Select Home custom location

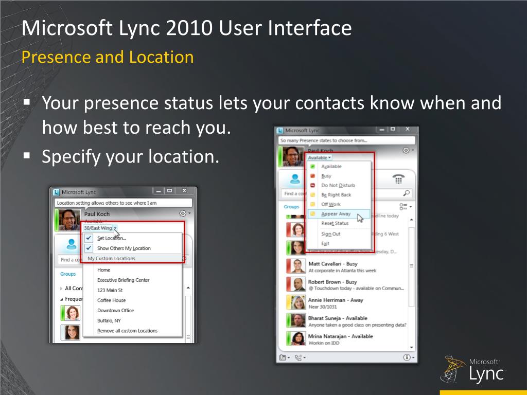pyautogui.click(x=132, y=270)
